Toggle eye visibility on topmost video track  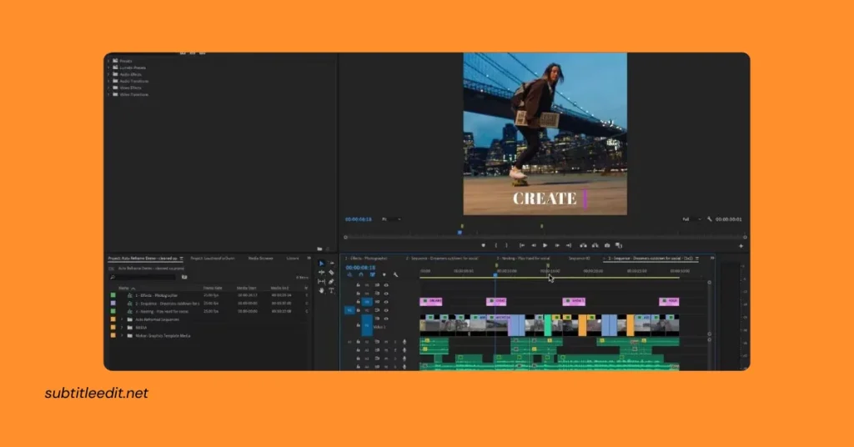tap(386, 285)
